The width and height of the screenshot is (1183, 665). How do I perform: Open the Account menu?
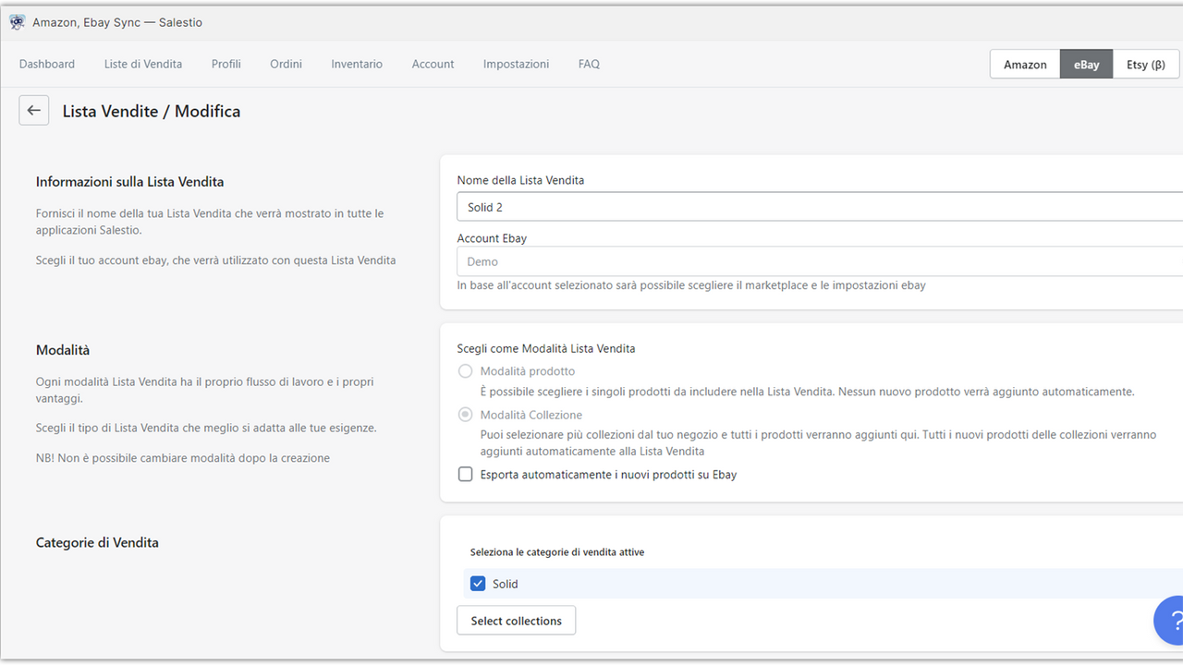click(433, 64)
